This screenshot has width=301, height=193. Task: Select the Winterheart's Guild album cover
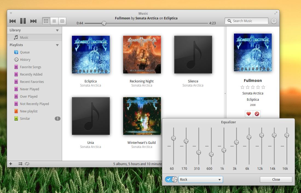142,116
